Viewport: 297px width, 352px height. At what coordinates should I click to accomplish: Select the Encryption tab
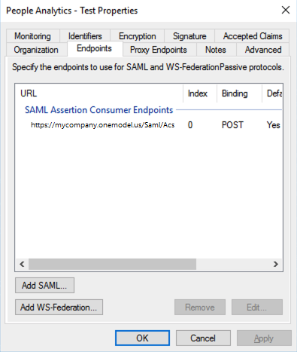[137, 36]
